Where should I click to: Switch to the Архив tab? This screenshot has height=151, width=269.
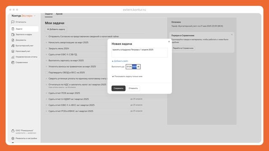[59, 14]
